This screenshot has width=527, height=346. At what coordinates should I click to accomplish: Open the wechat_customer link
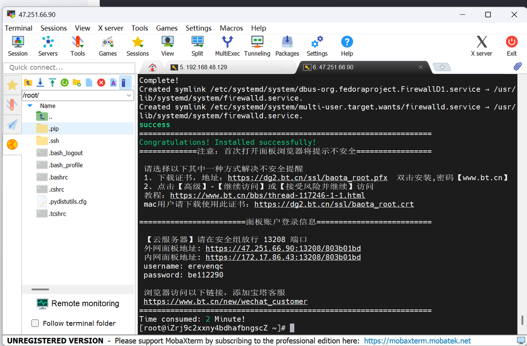(226, 302)
